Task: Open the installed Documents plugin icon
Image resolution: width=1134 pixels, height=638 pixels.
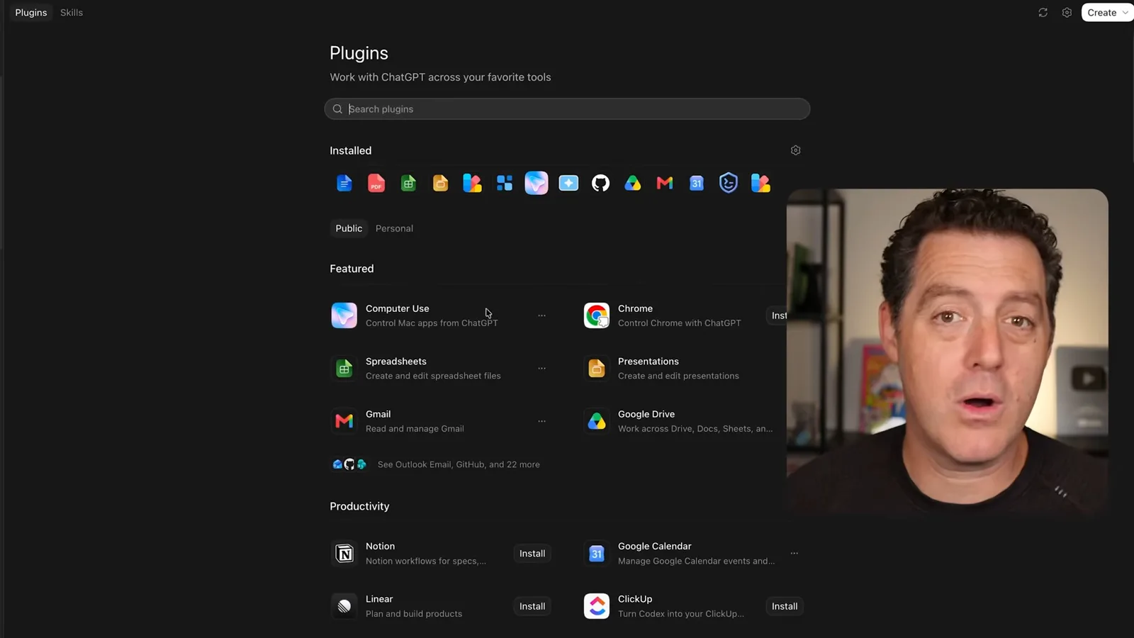Action: click(344, 184)
